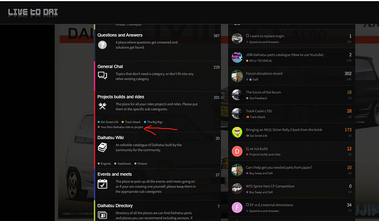Open the Questions and Answers category

(x=120, y=35)
